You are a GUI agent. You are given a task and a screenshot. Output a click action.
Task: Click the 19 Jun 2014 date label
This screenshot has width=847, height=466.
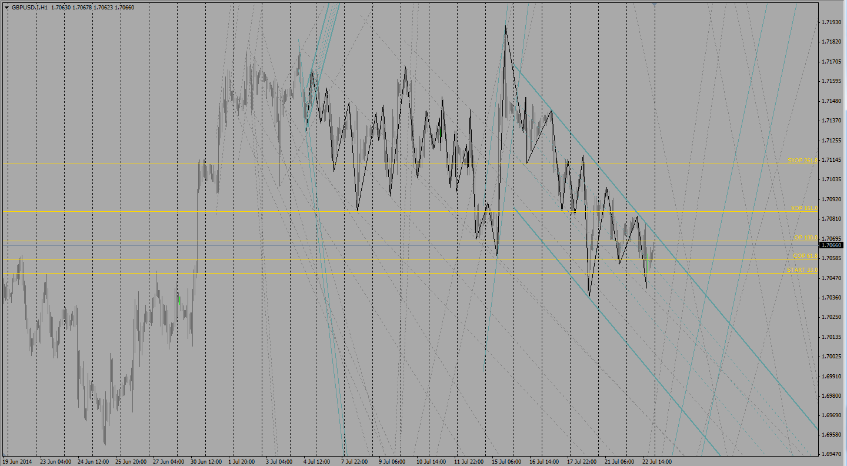coord(19,462)
